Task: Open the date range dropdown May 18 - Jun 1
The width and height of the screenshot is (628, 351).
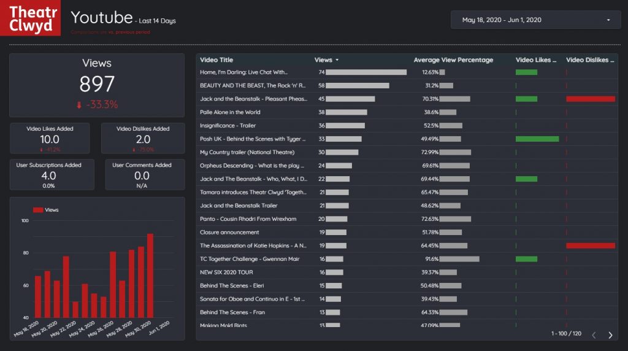Action: (x=535, y=20)
